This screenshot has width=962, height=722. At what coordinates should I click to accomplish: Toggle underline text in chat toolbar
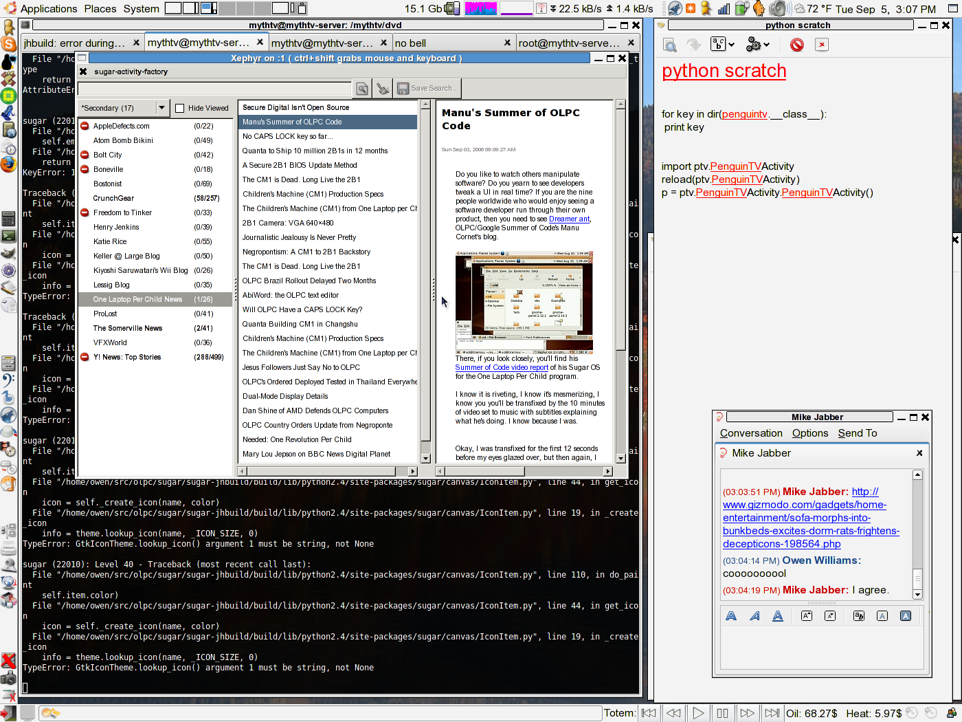pos(778,616)
